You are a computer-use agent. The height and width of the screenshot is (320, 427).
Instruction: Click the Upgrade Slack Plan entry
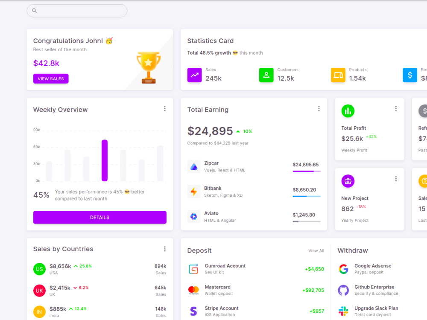pyautogui.click(x=376, y=311)
